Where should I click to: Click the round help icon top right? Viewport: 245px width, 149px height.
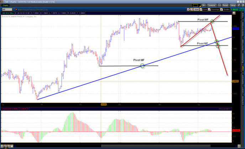coord(243,5)
